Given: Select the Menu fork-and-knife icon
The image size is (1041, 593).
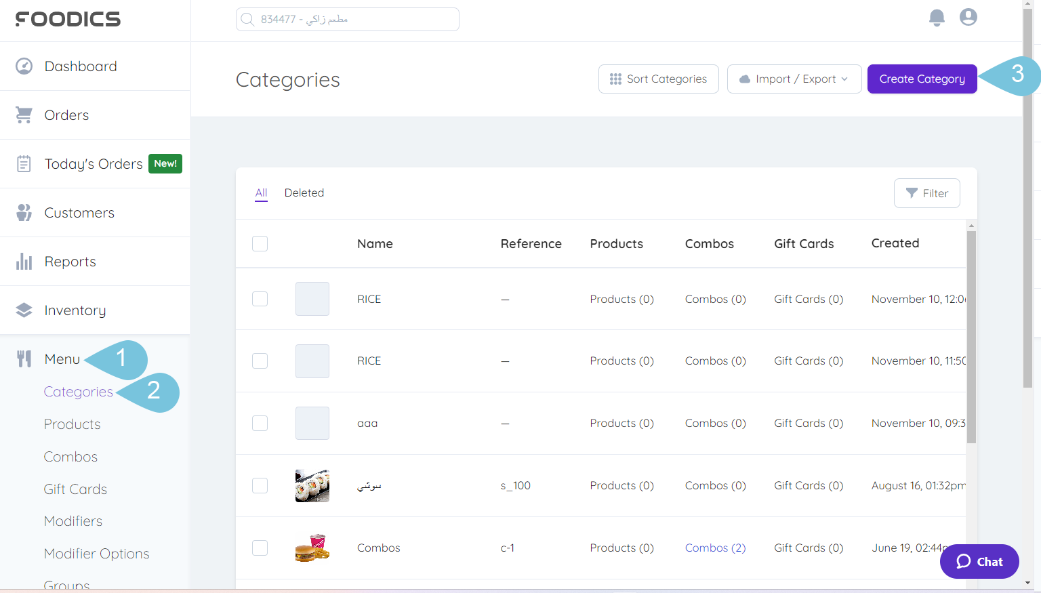Looking at the screenshot, I should (x=24, y=359).
